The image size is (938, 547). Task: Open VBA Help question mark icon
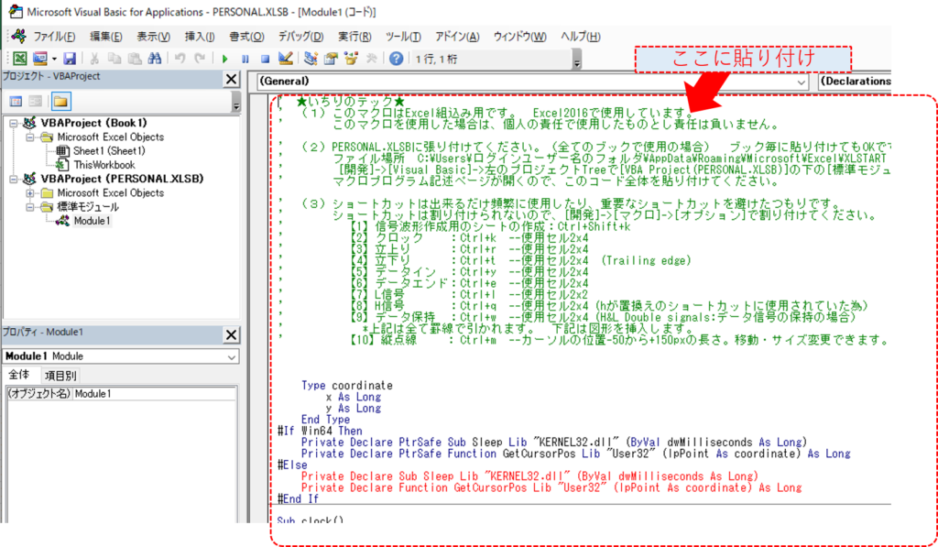pos(396,58)
